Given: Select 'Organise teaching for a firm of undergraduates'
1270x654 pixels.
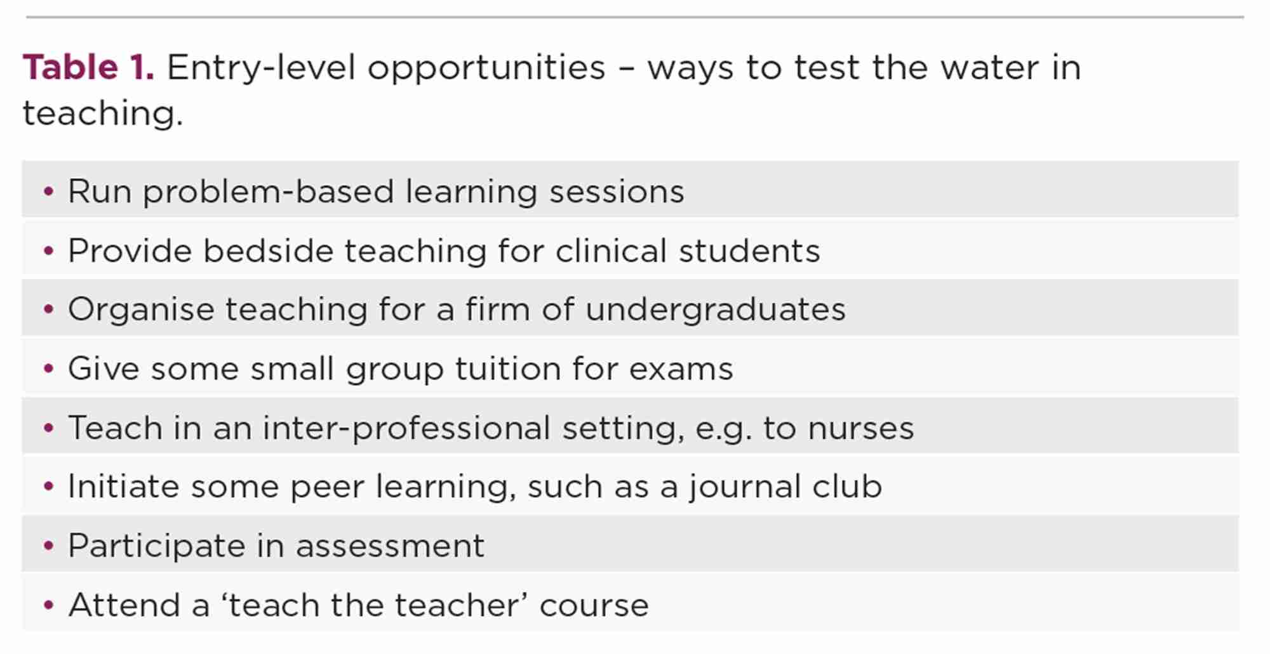Looking at the screenshot, I should click(630, 308).
